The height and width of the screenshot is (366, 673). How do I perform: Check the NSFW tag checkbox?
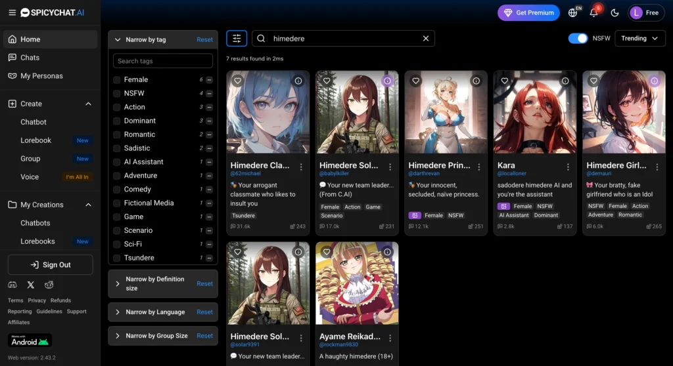[x=117, y=93]
